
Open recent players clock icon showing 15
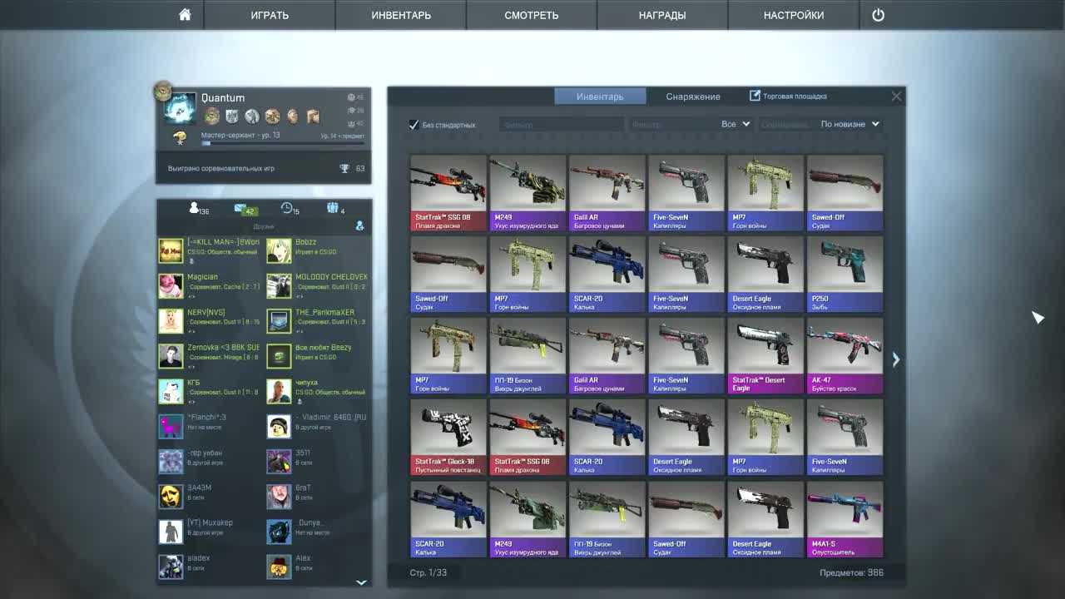click(x=290, y=209)
